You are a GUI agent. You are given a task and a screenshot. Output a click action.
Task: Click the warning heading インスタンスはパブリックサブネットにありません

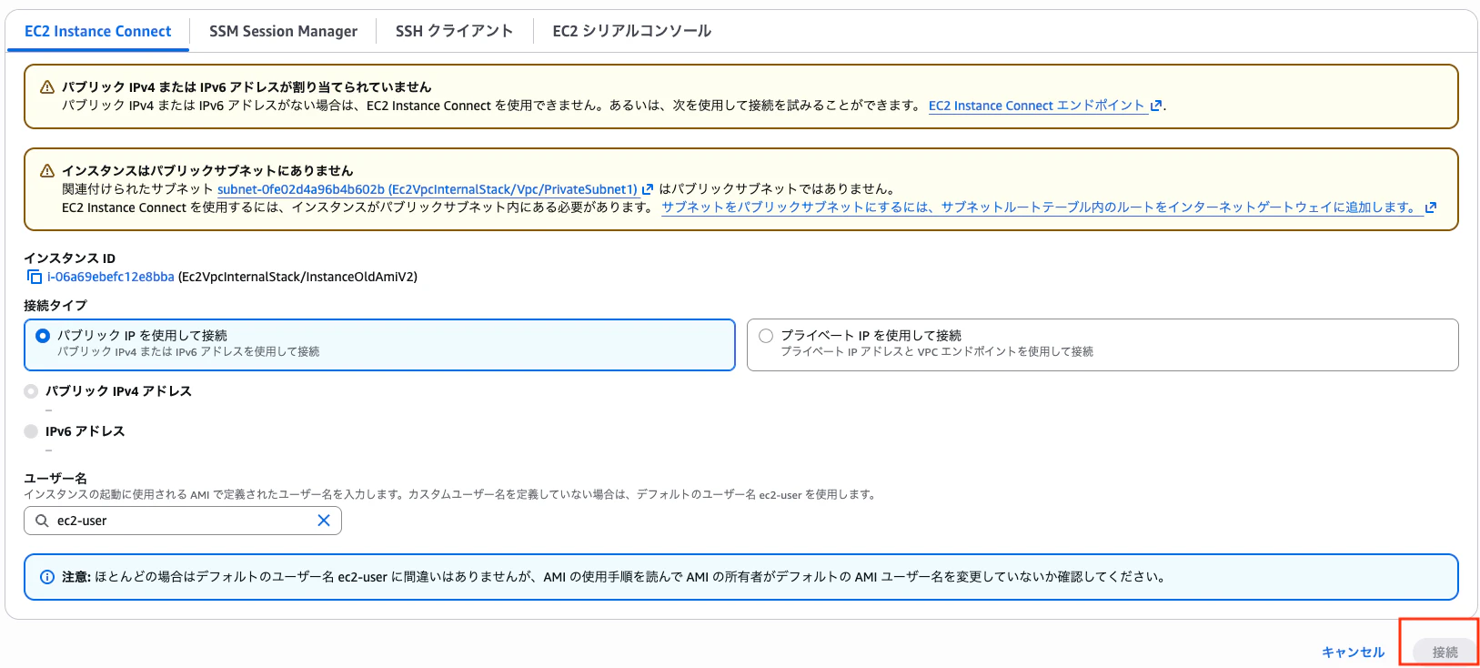click(x=207, y=171)
